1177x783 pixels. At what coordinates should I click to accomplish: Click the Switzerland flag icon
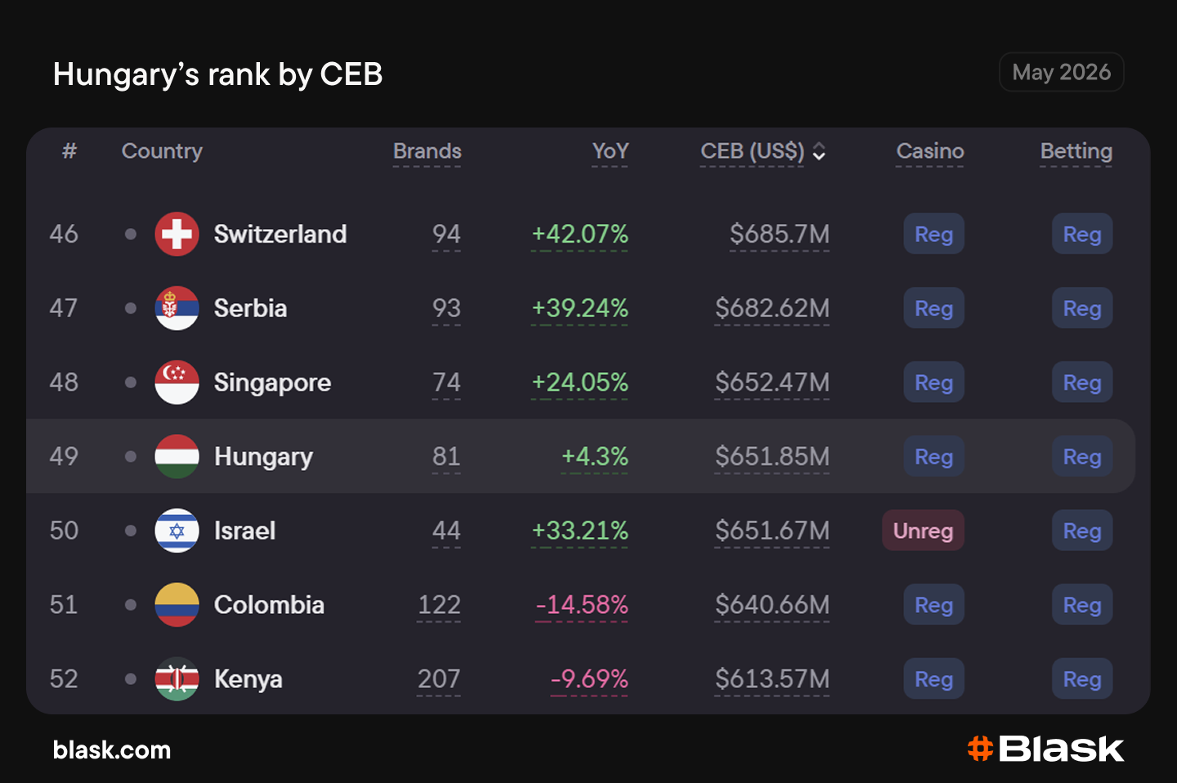[x=177, y=234]
